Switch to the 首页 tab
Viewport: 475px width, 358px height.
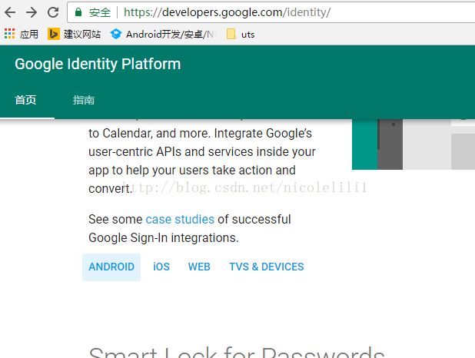(x=26, y=100)
